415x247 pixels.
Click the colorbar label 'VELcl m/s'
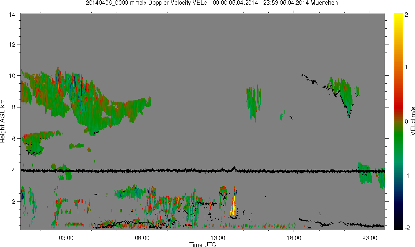(412, 121)
